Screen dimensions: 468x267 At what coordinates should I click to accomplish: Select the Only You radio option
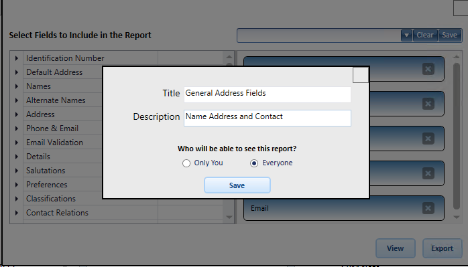[186, 163]
